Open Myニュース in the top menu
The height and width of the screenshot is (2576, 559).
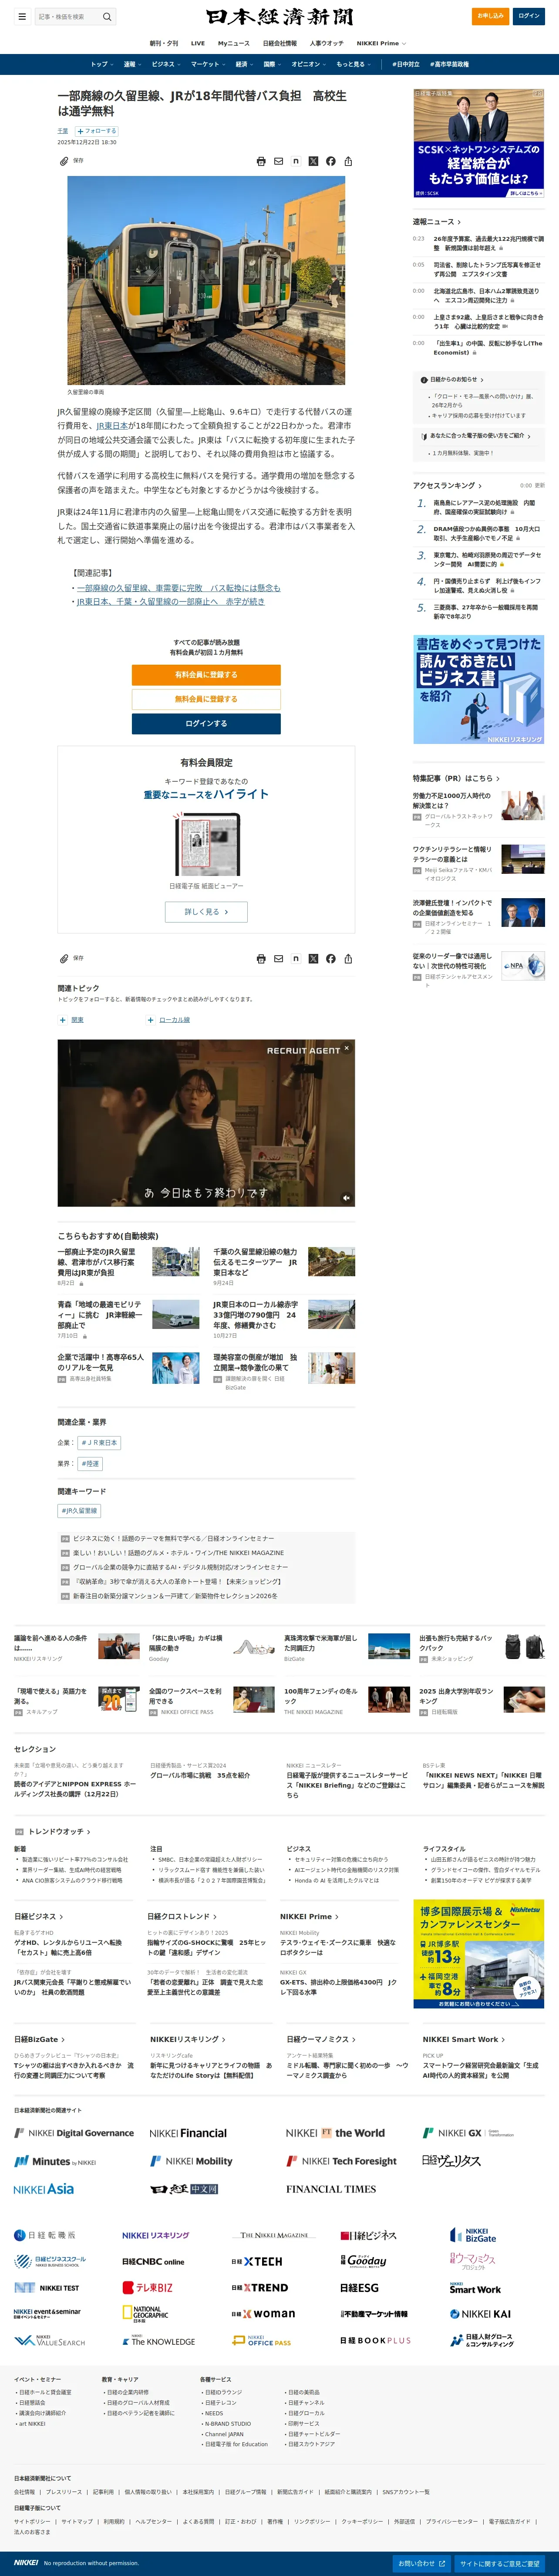coord(234,43)
